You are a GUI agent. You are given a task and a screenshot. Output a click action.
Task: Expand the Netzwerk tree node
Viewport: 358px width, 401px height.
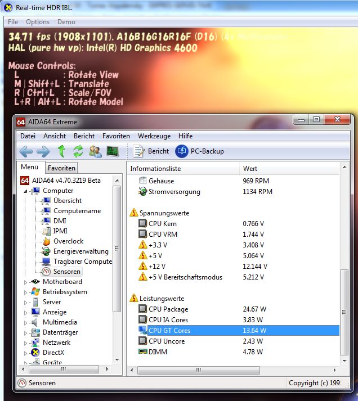pos(25,343)
